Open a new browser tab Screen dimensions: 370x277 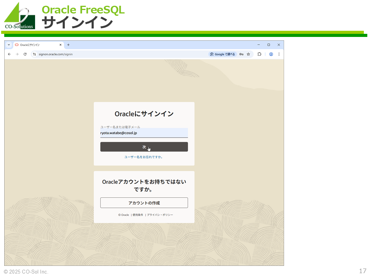point(68,45)
